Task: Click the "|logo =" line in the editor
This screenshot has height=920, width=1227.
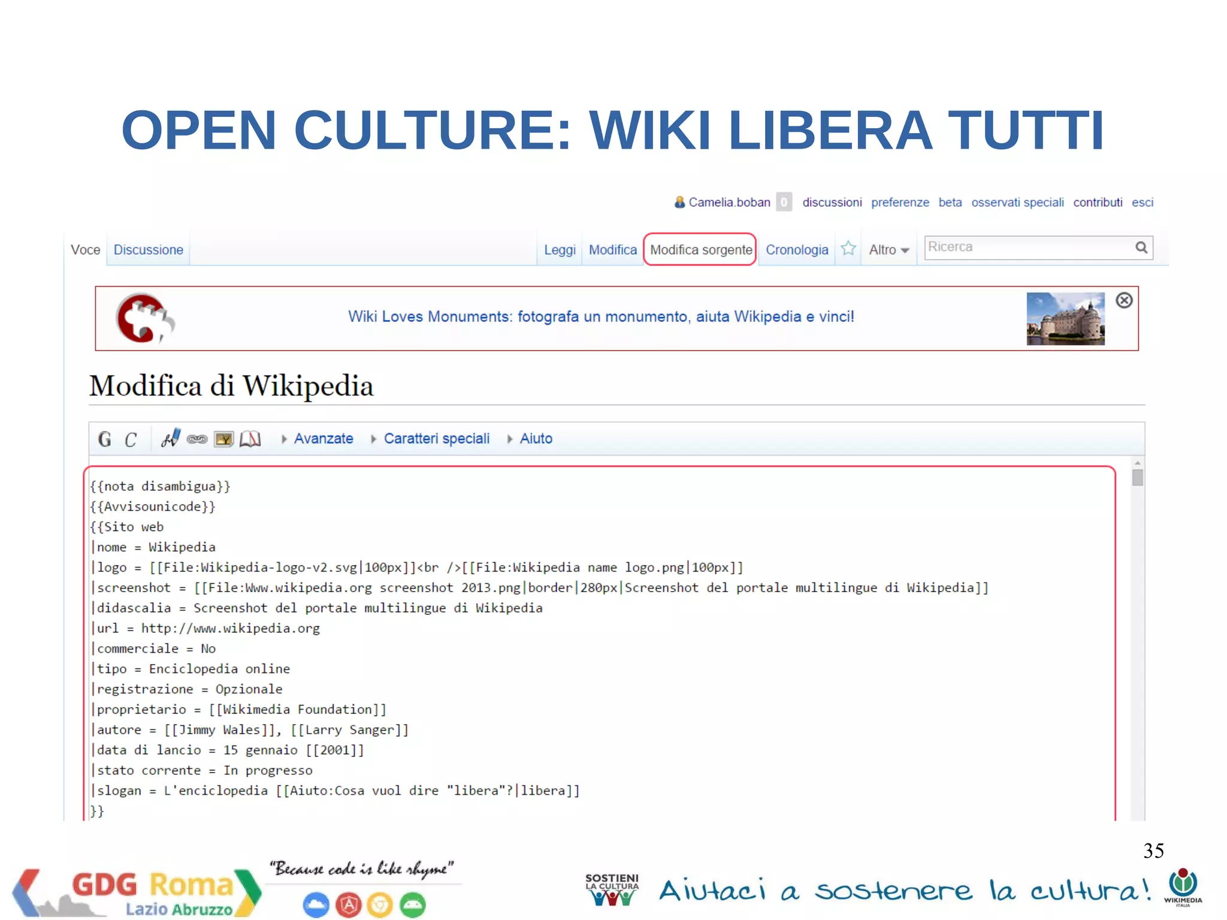Action: point(417,568)
